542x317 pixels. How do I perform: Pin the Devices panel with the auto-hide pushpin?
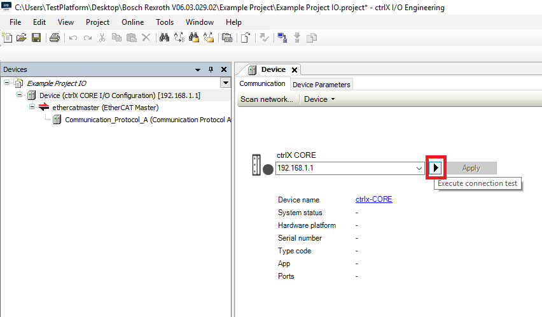coord(212,69)
